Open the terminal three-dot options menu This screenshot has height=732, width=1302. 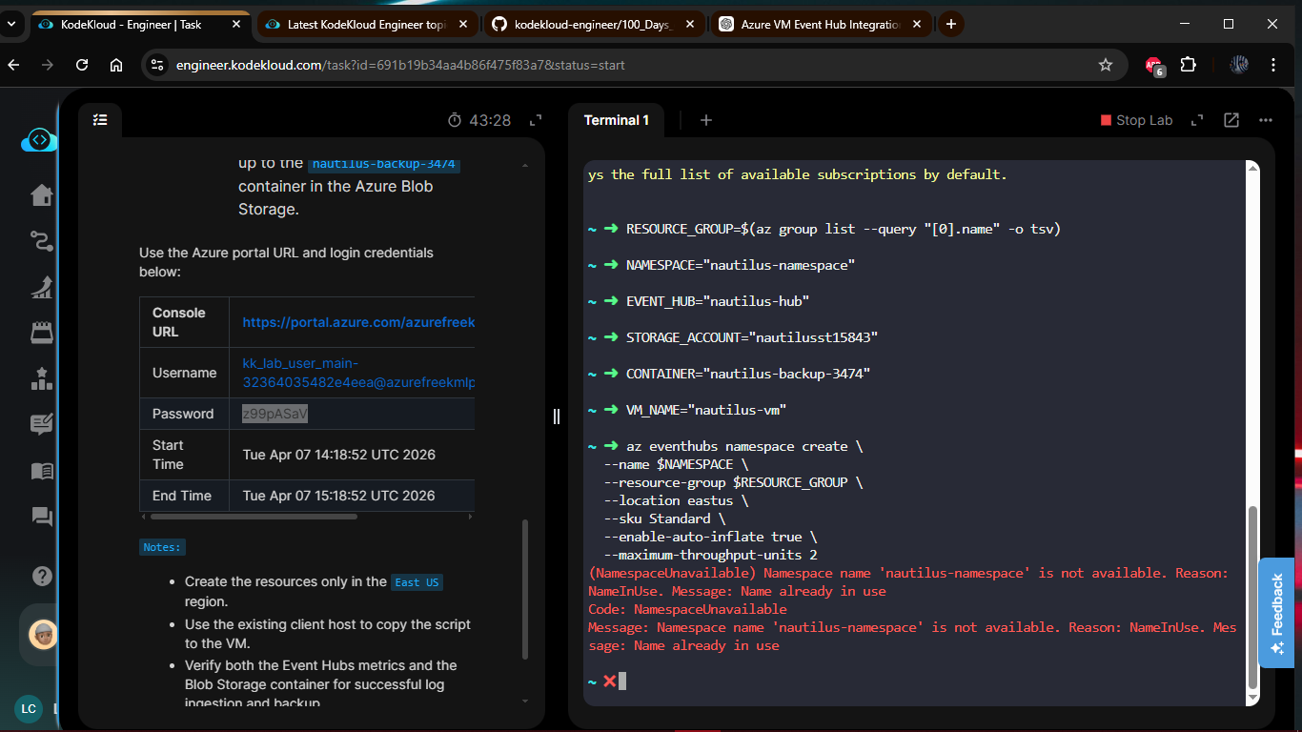click(1266, 120)
